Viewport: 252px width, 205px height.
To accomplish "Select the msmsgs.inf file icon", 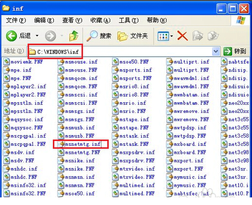I will click(x=61, y=111).
